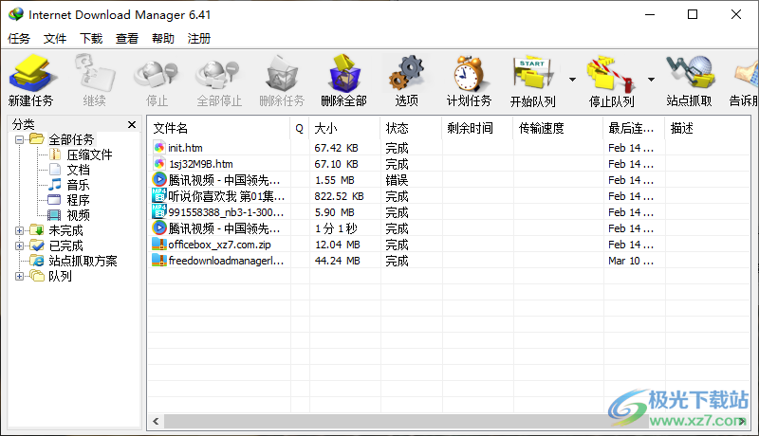The image size is (759, 436).
Task: Click the 1 分 1 秒 size cell
Action: point(336,228)
